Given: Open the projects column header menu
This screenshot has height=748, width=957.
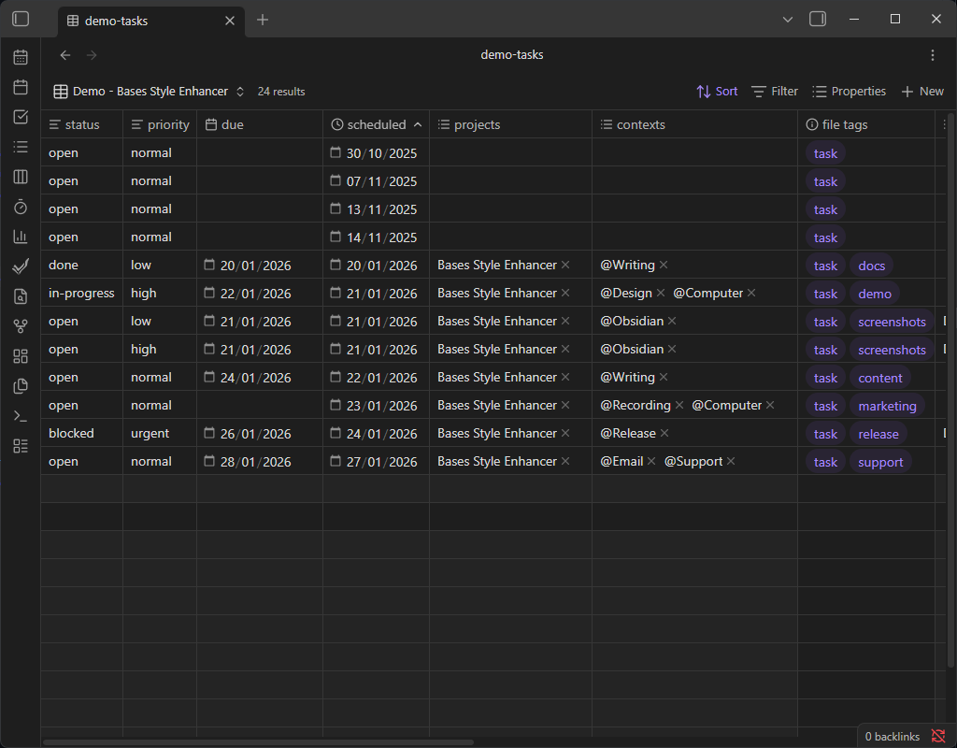Looking at the screenshot, I should click(511, 124).
